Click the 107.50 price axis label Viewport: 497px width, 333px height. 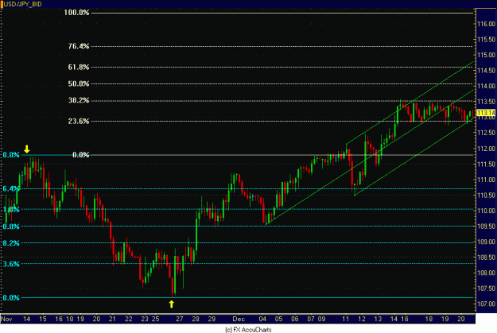486,288
